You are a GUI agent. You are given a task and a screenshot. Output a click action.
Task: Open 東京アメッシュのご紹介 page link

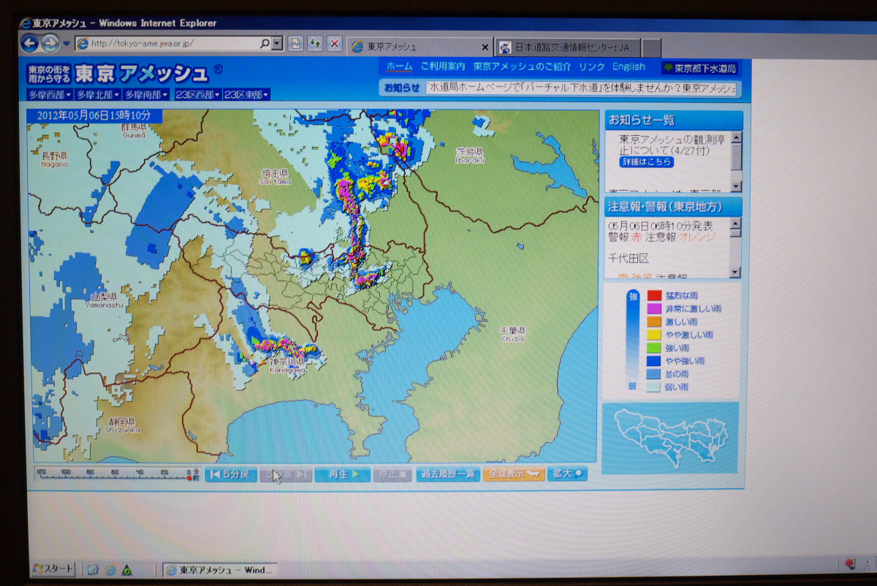coord(522,66)
